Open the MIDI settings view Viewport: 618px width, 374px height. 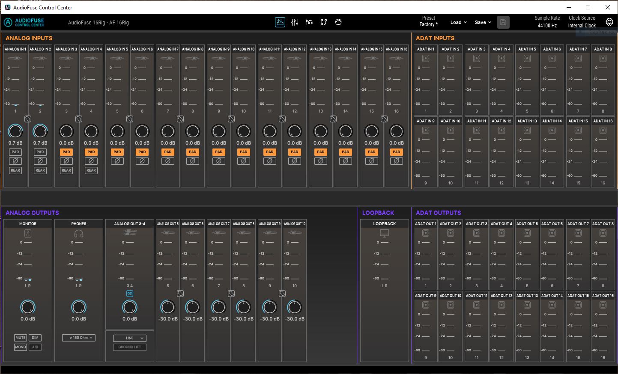338,22
